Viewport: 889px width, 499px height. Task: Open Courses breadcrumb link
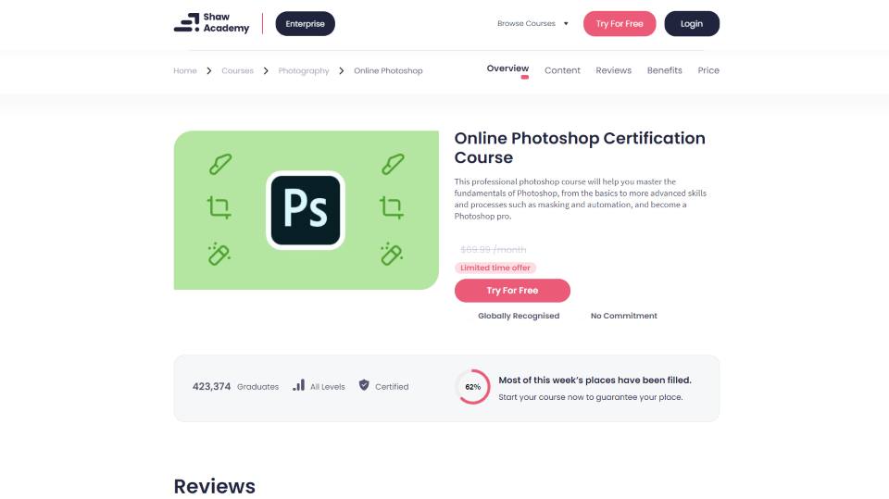click(237, 71)
